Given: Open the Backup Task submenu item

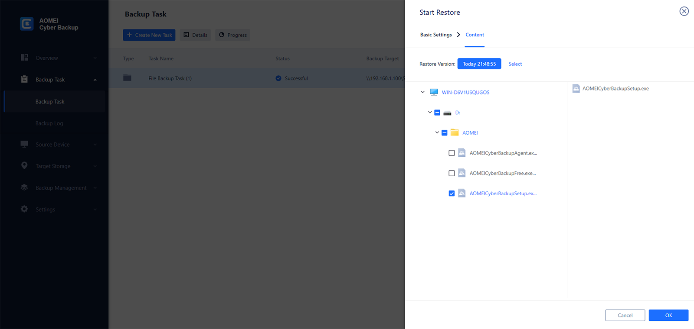Looking at the screenshot, I should [x=55, y=102].
